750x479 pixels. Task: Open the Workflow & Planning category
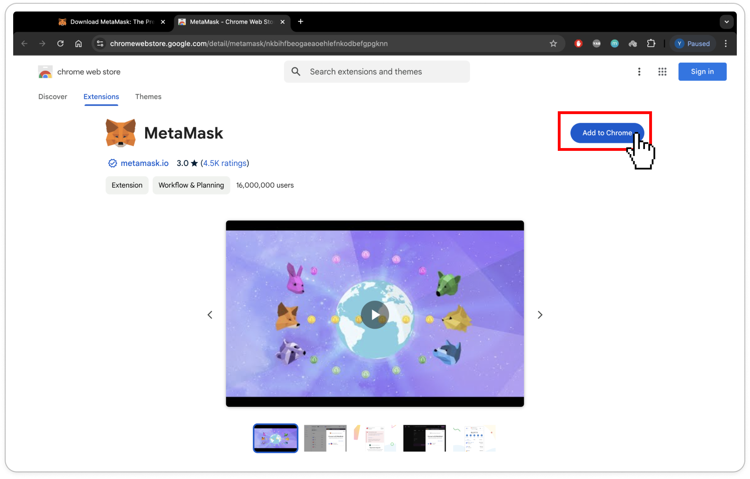click(x=191, y=185)
